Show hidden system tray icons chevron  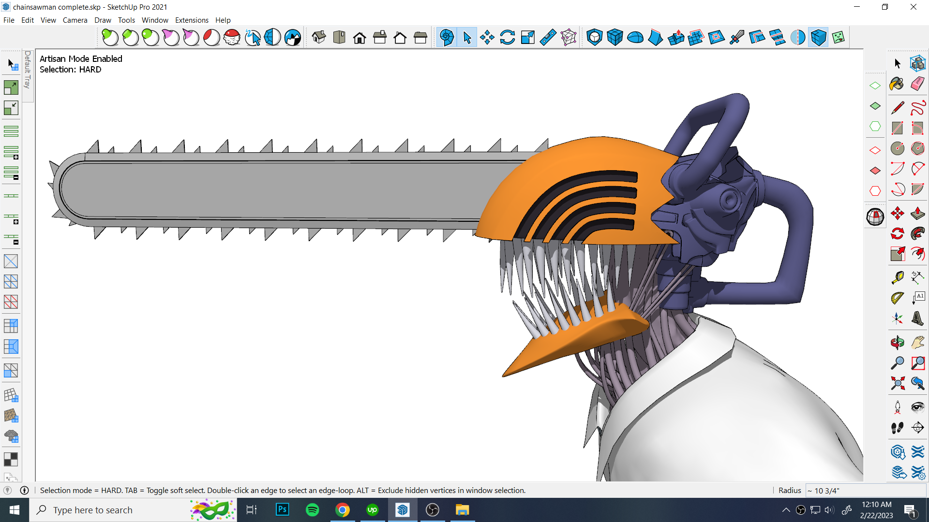786,510
